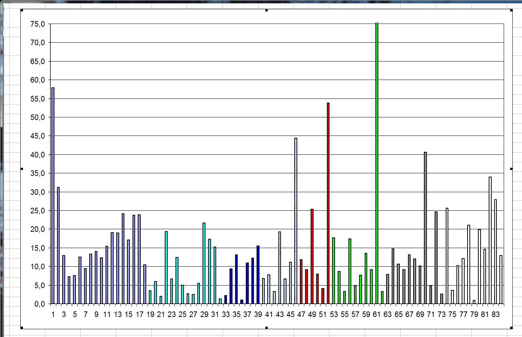
Task: Click the top-center chart resize handle
Action: coord(267,10)
